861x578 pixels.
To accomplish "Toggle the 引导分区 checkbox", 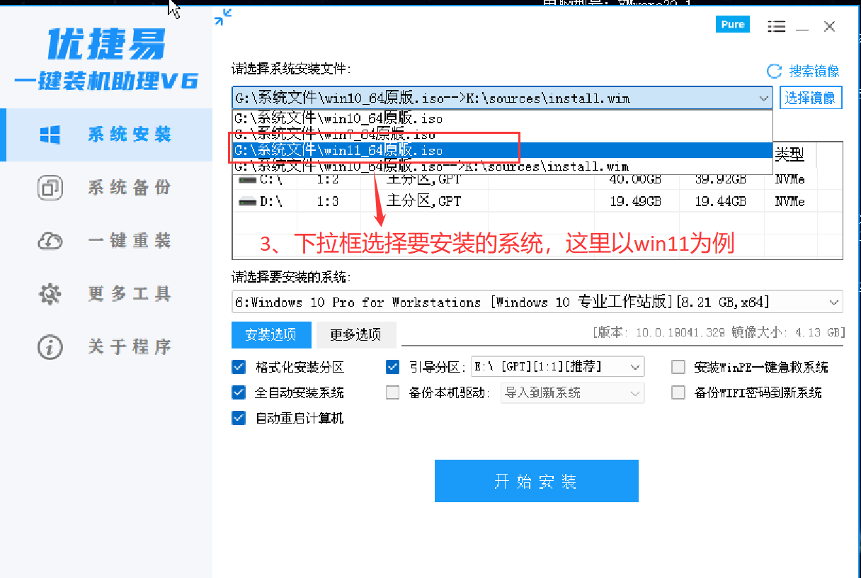I will tap(393, 367).
